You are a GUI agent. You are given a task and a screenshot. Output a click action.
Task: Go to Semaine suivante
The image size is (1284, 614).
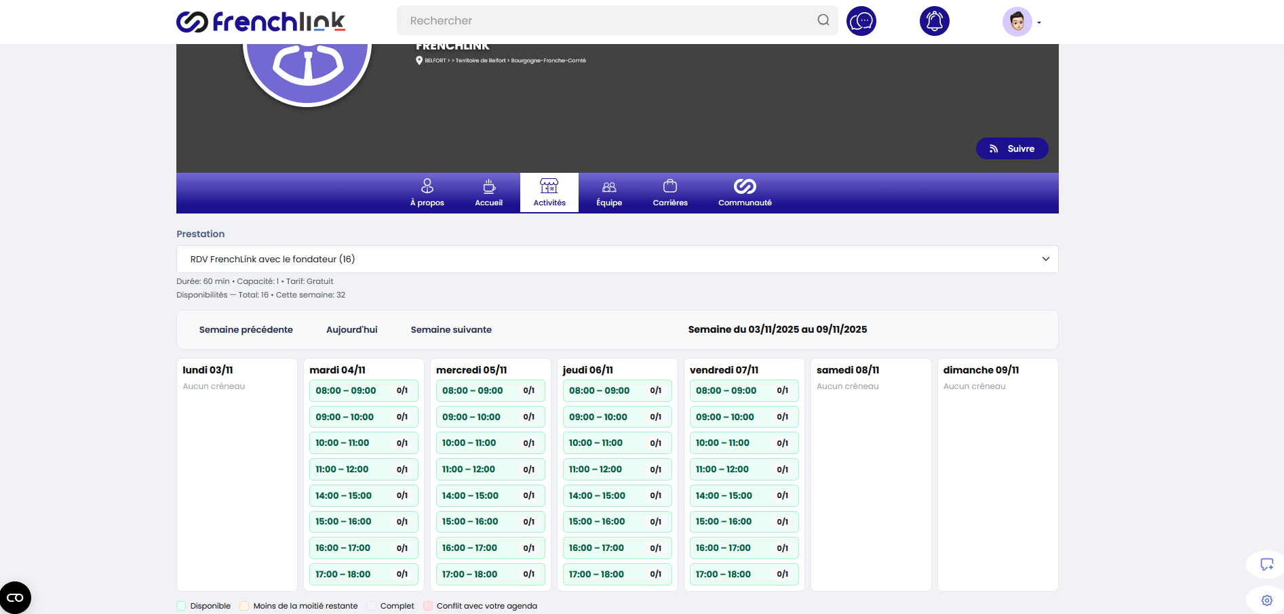pos(451,329)
